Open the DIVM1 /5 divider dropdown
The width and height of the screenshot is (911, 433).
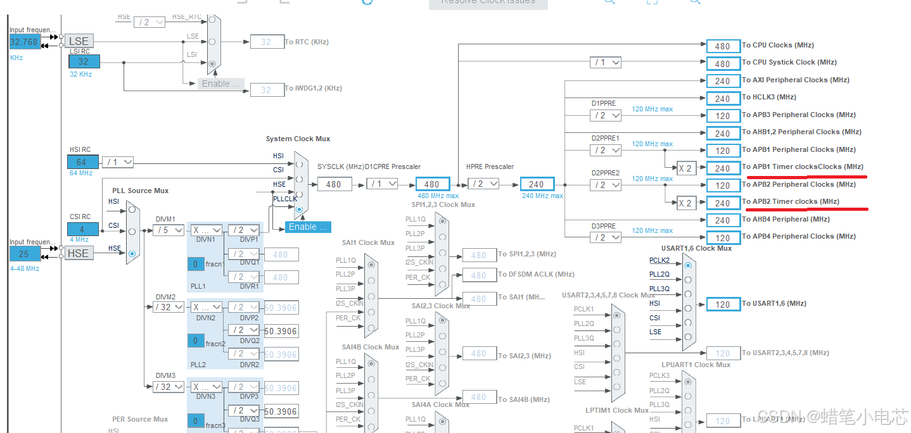(x=168, y=230)
